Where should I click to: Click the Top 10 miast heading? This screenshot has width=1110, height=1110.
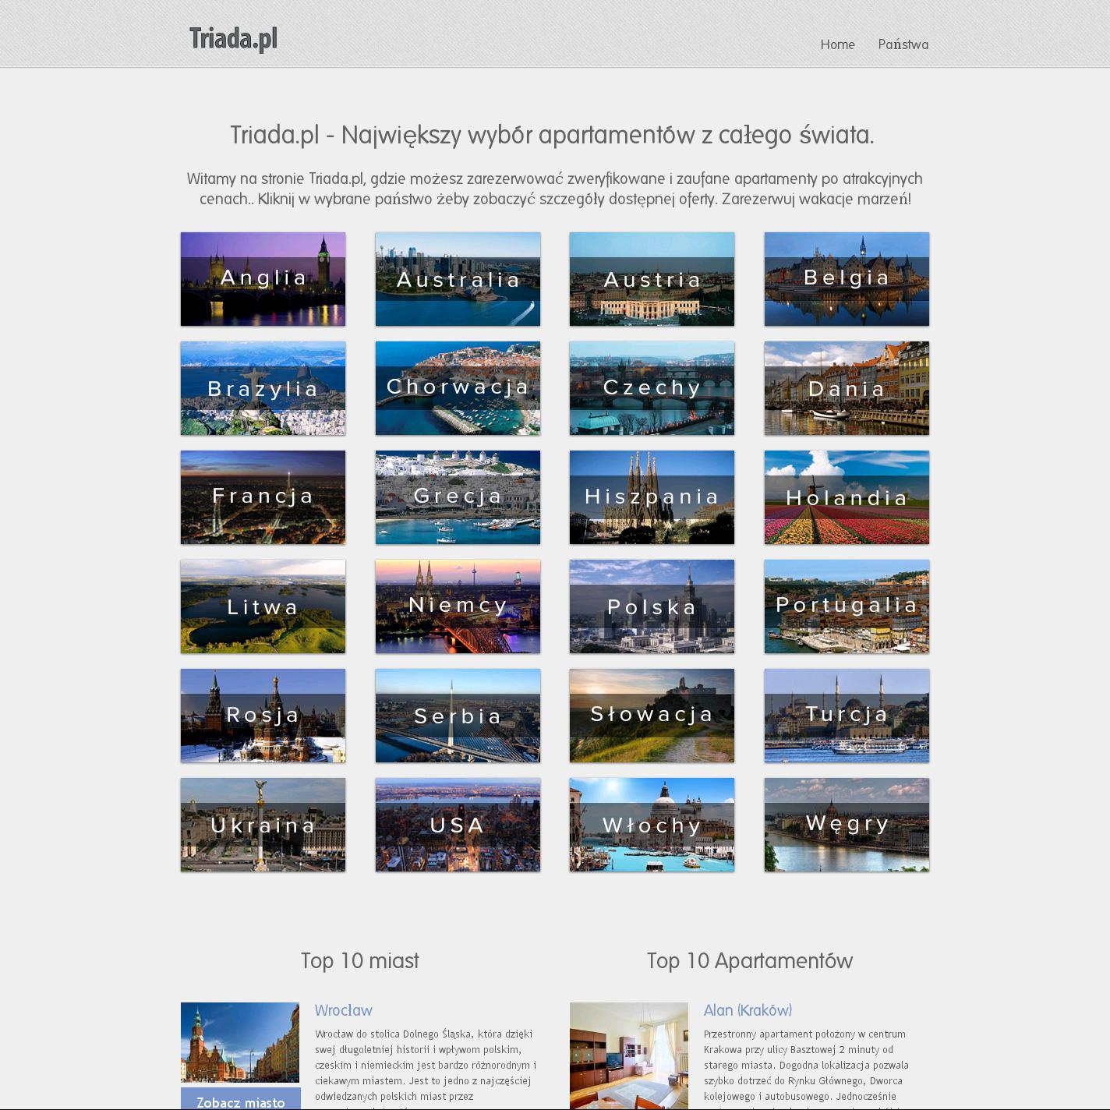pyautogui.click(x=360, y=961)
